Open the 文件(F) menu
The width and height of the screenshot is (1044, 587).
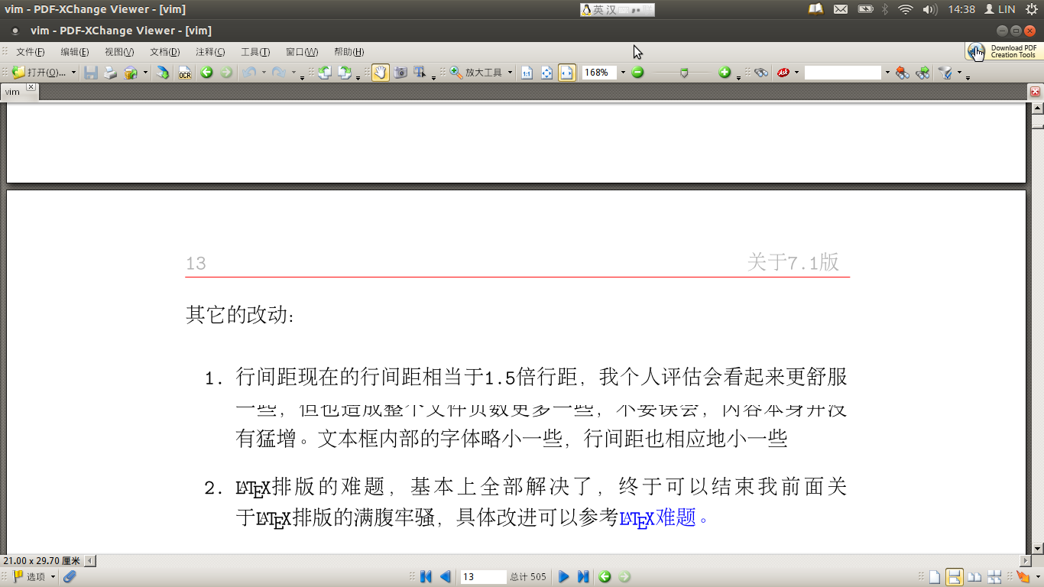(x=31, y=52)
